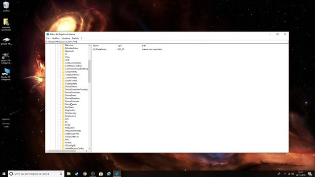Select the DevicePanels key
Screen dimensions: 315x177
(x=71, y=104)
